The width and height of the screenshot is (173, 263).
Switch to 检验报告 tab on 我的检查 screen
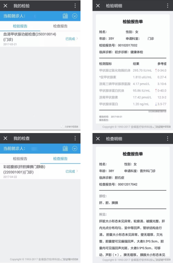[20, 159]
